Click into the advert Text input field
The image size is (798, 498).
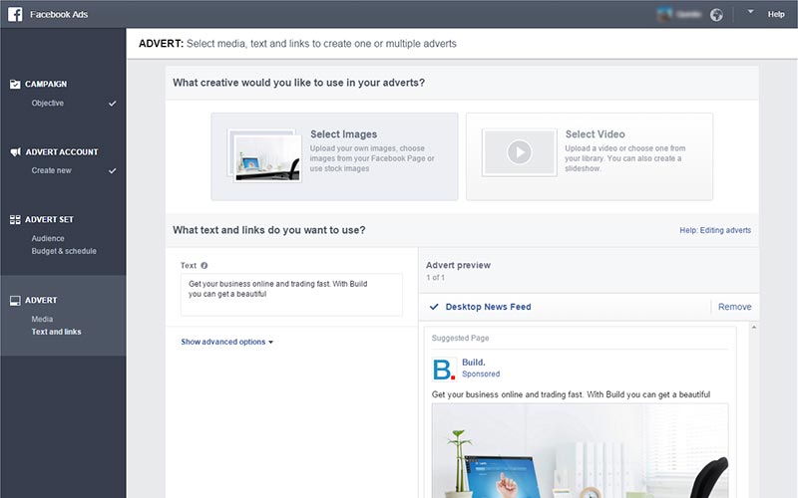click(291, 294)
